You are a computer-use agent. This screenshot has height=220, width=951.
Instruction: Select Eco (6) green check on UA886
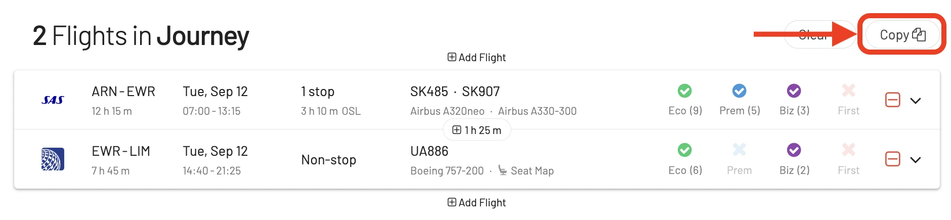pyautogui.click(x=685, y=150)
